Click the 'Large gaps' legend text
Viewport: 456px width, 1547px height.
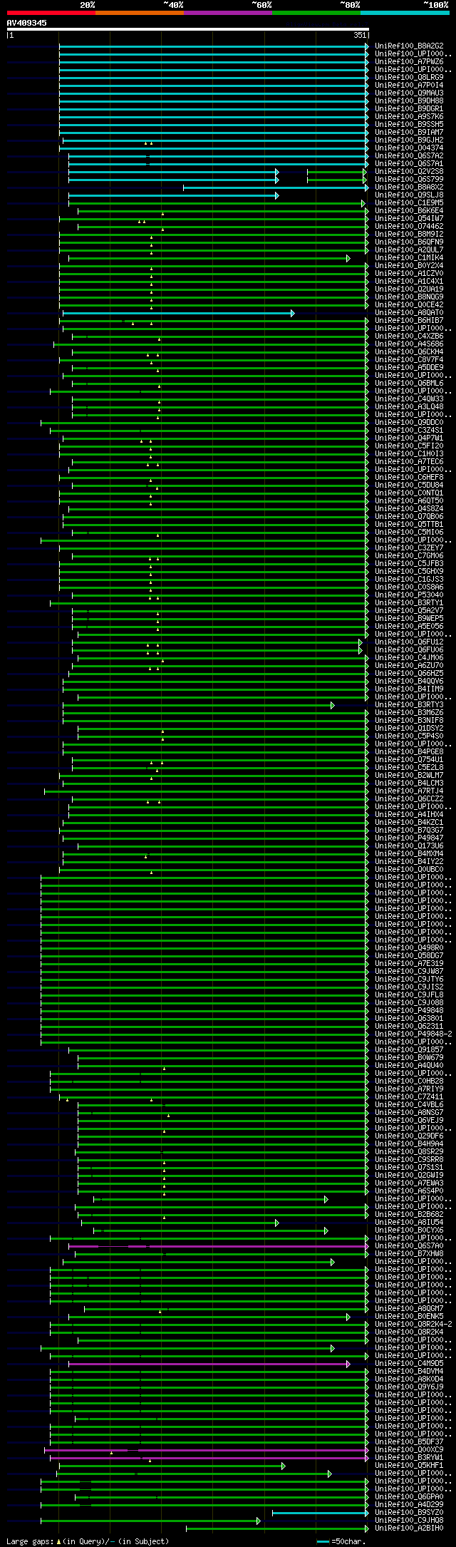pyautogui.click(x=31, y=1541)
